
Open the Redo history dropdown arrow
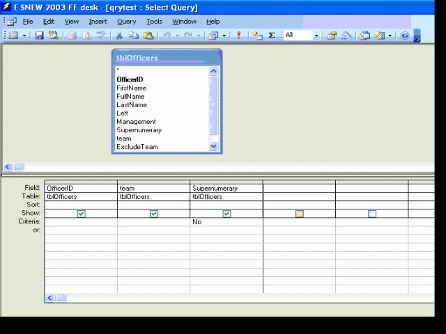199,35
